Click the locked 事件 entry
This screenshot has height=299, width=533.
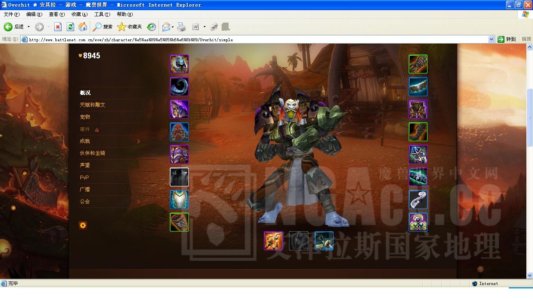pos(89,129)
